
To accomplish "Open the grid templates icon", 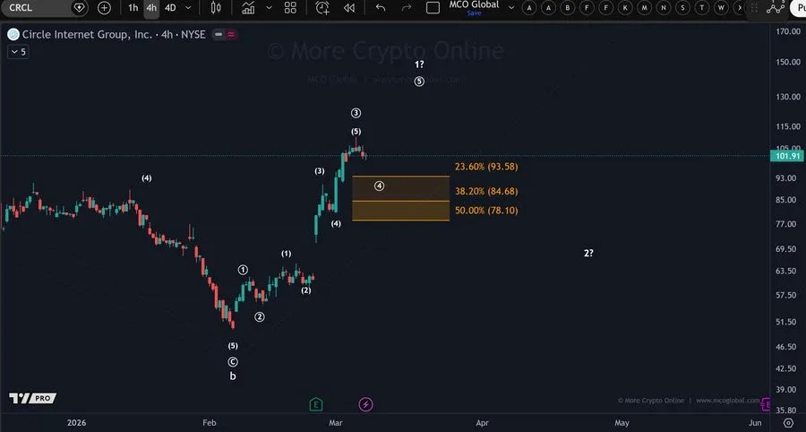I will 290,8.
